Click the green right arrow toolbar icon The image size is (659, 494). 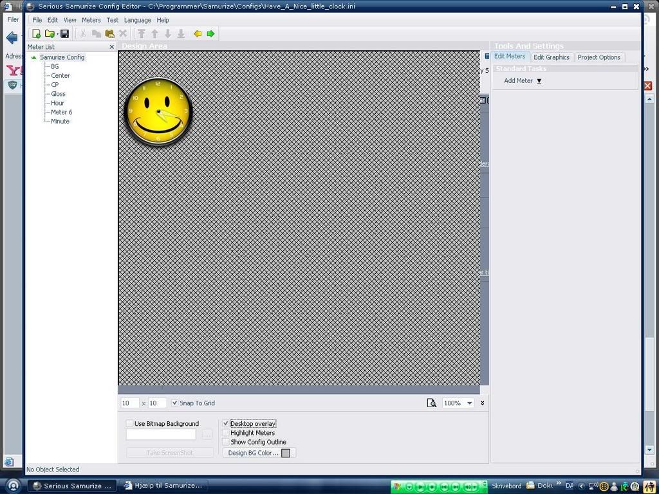[210, 33]
